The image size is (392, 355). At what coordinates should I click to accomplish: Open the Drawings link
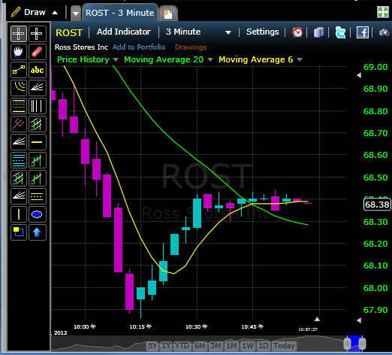coord(191,47)
